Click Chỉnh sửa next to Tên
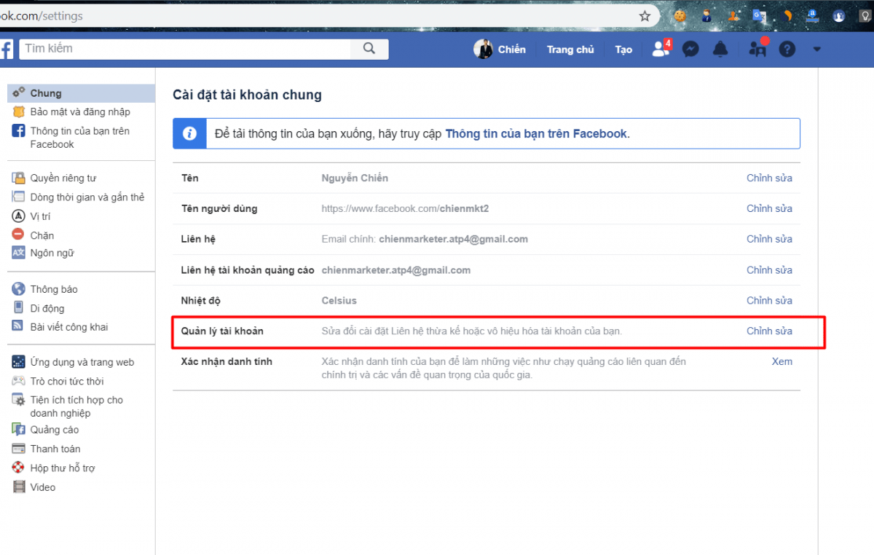The image size is (874, 555). point(769,178)
